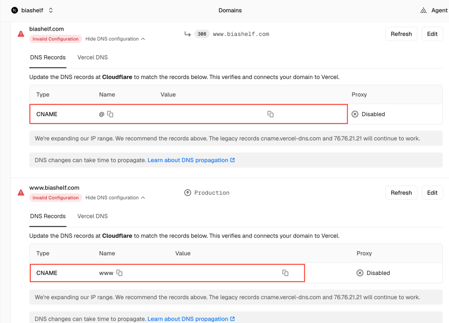The height and width of the screenshot is (323, 449).
Task: Refresh the www.biashelf.com domain
Action: point(401,193)
